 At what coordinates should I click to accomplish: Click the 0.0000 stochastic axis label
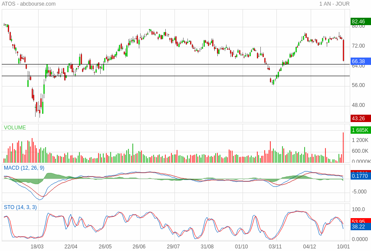pyautogui.click(x=360, y=239)
